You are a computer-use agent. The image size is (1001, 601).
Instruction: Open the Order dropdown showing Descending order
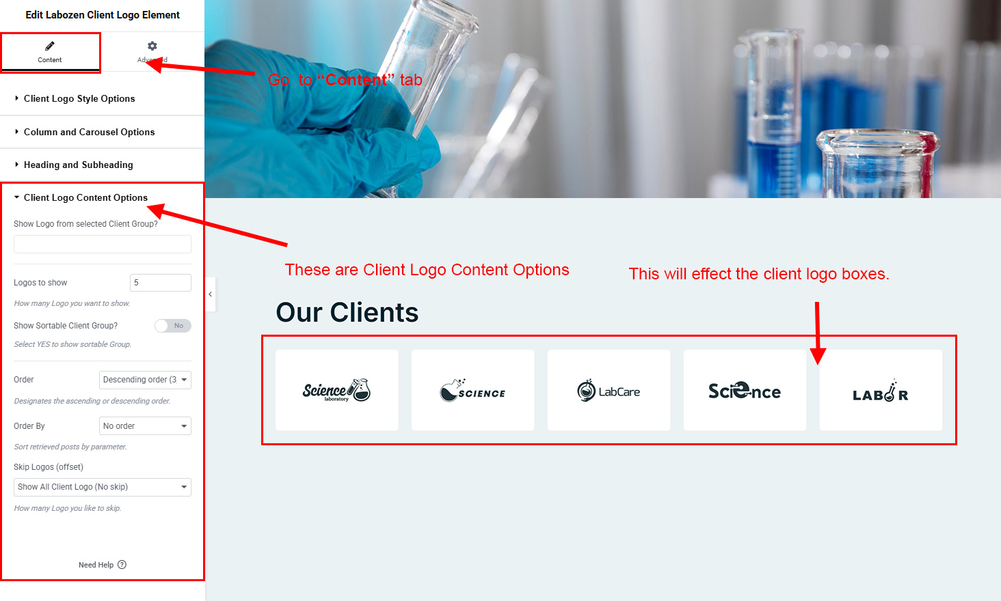point(145,380)
